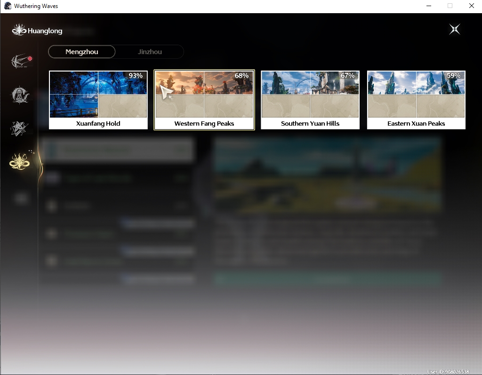Click the Wuthering Waves title bar icon
The image size is (482, 375).
[8, 6]
